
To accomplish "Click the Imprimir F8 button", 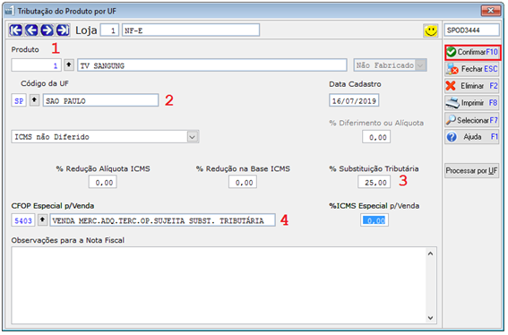I will pyautogui.click(x=471, y=103).
